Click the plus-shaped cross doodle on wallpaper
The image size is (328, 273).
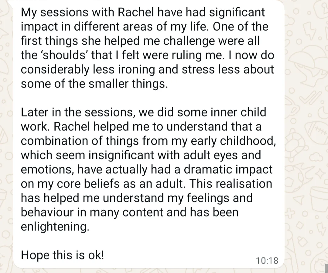[x=290, y=212]
